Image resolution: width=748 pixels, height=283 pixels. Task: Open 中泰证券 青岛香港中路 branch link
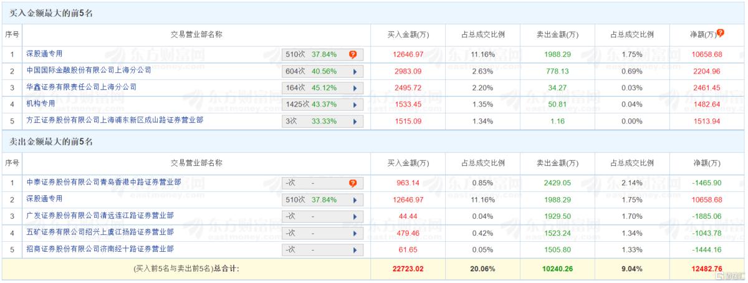pyautogui.click(x=103, y=183)
